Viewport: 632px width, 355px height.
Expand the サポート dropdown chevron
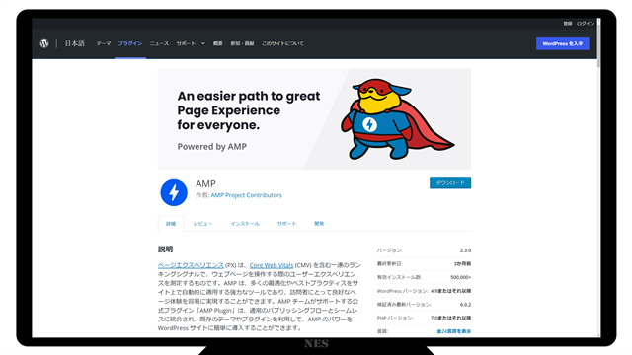[203, 43]
